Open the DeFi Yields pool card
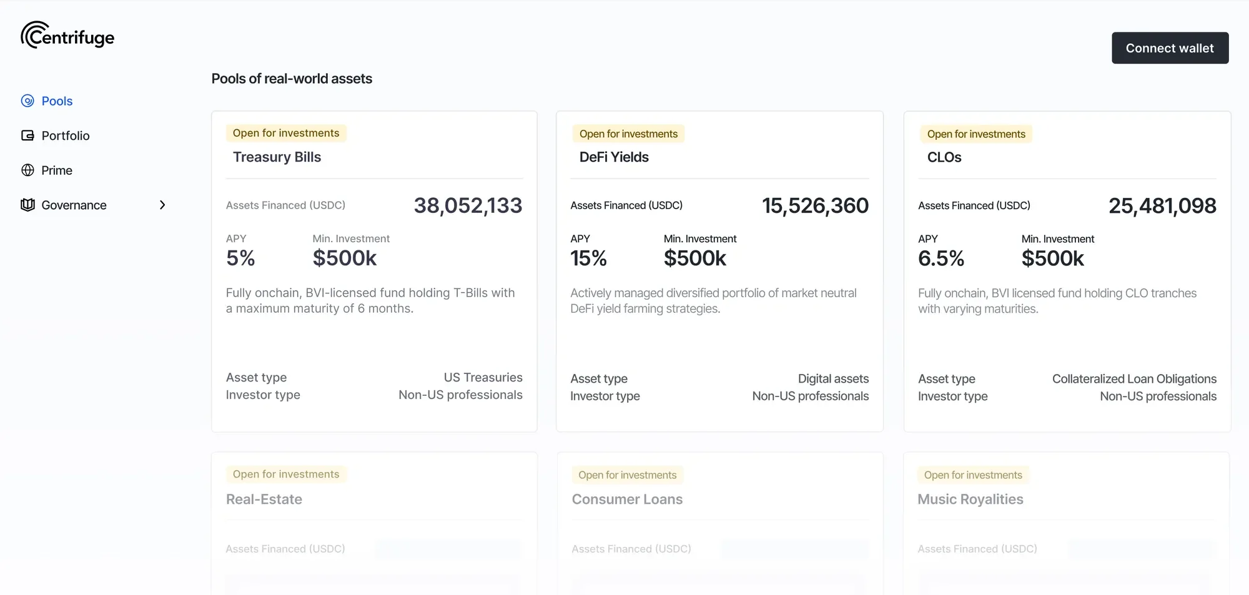Screen dimensions: 1249x595 point(719,271)
